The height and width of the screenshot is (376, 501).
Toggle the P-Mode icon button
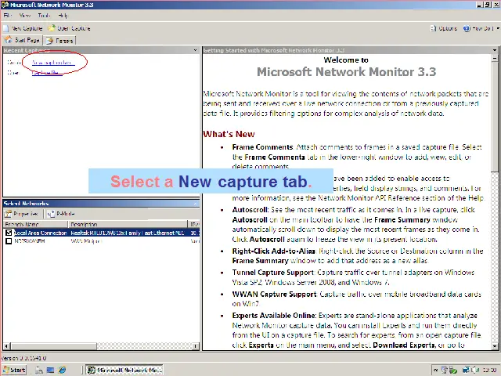tap(51, 214)
